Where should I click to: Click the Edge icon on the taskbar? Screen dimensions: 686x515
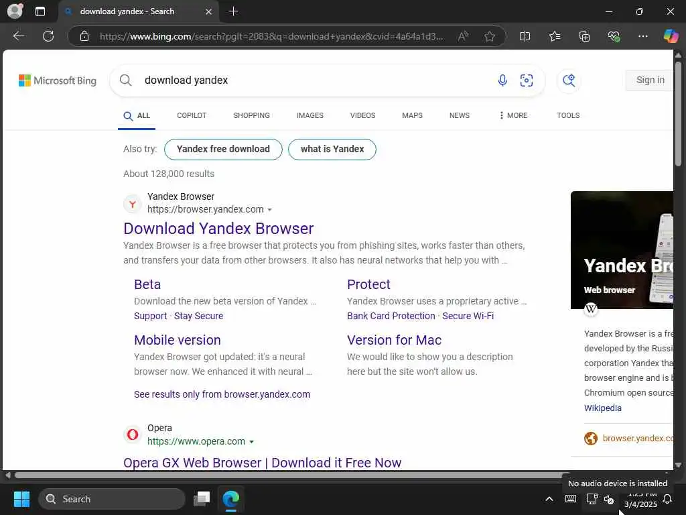tap(231, 499)
